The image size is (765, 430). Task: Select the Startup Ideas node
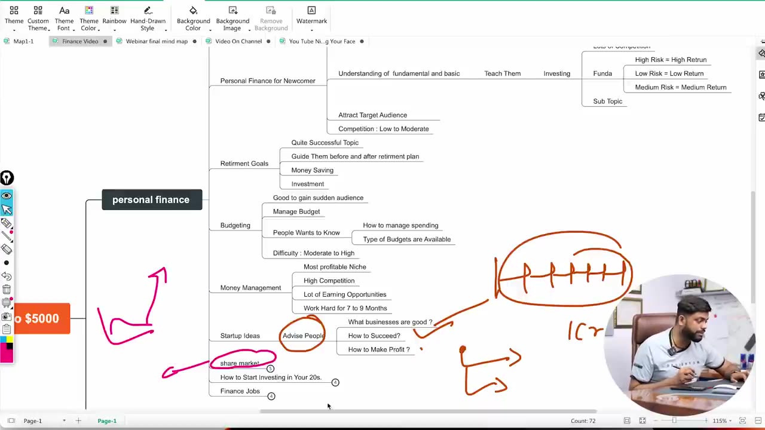(x=240, y=336)
